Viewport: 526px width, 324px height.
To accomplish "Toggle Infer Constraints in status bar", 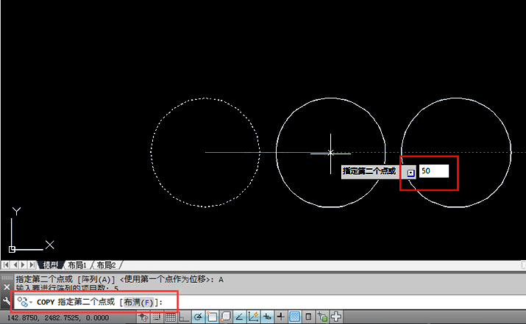I will [143, 317].
